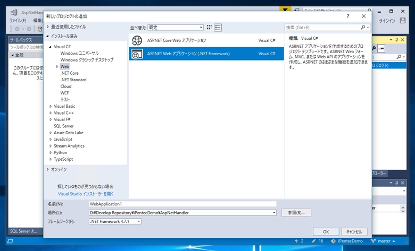Select the WCF category
415x251 pixels.
click(64, 93)
